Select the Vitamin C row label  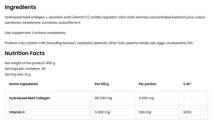[17, 112]
